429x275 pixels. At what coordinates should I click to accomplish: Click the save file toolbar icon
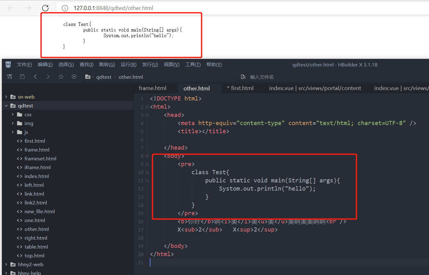point(22,77)
